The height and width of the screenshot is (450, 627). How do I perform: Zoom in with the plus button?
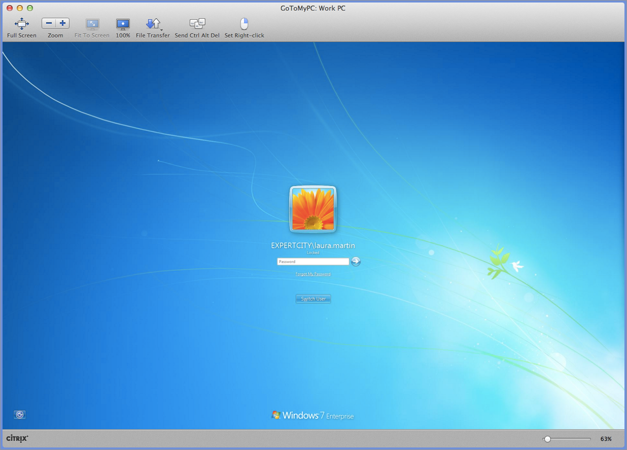62,23
